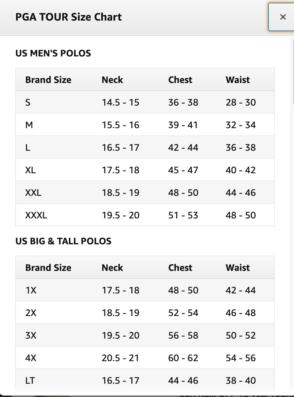Select the S size row
Viewport: 294px width, 397px height.
click(x=145, y=102)
